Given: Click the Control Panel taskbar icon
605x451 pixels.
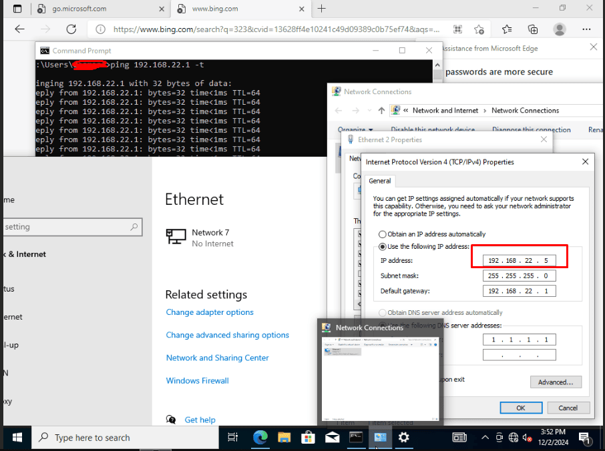Looking at the screenshot, I should click(380, 438).
